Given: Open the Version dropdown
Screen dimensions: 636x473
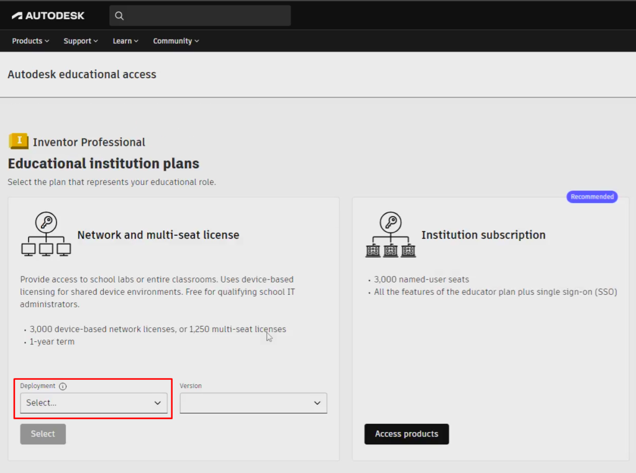Looking at the screenshot, I should 253,403.
